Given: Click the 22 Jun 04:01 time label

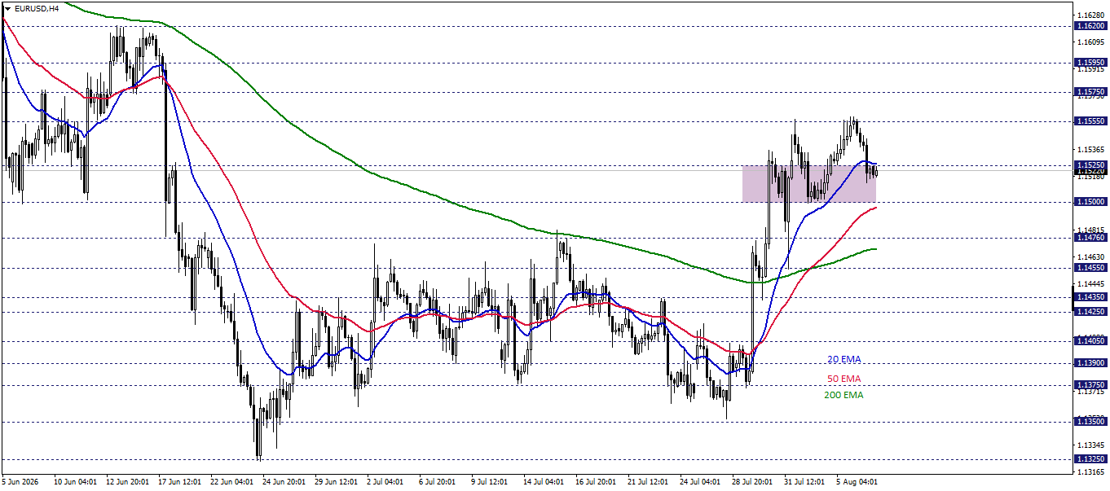Looking at the screenshot, I should pyautogui.click(x=231, y=482).
